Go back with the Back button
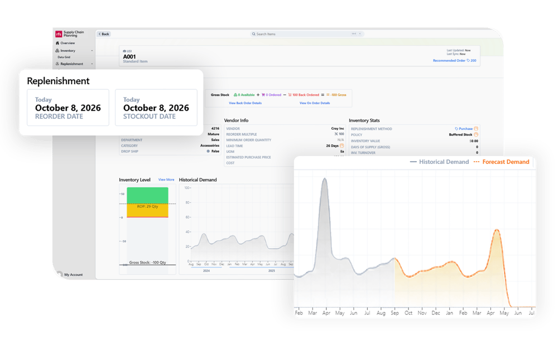The width and height of the screenshot is (558, 350). point(104,34)
